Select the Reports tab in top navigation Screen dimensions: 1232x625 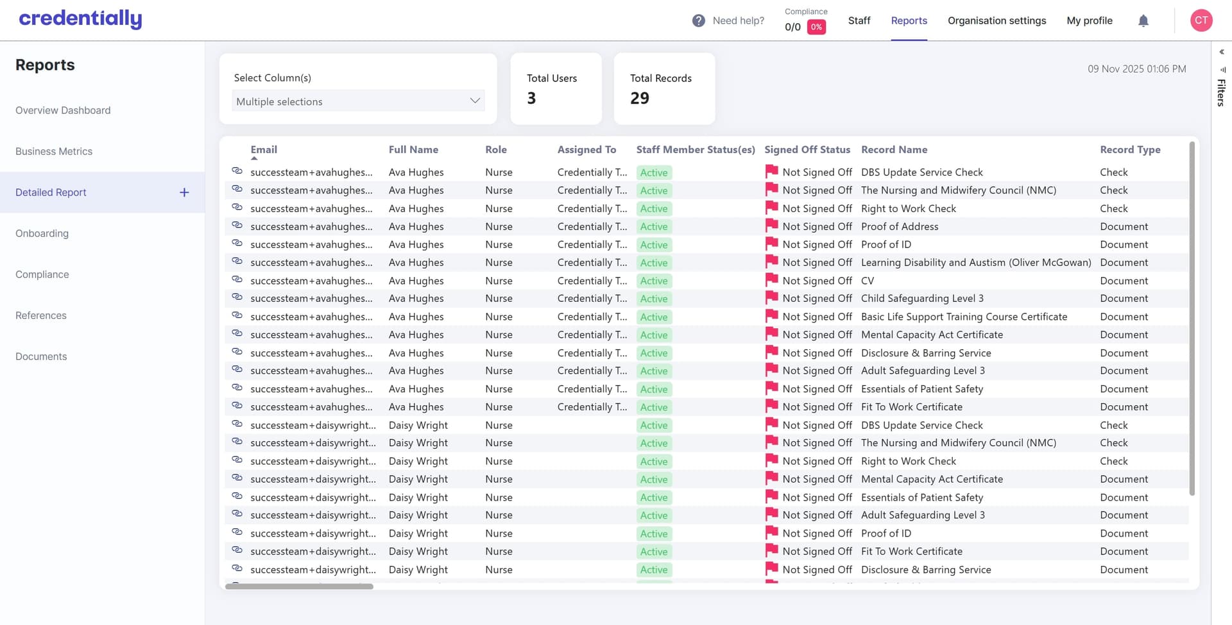[x=909, y=21]
